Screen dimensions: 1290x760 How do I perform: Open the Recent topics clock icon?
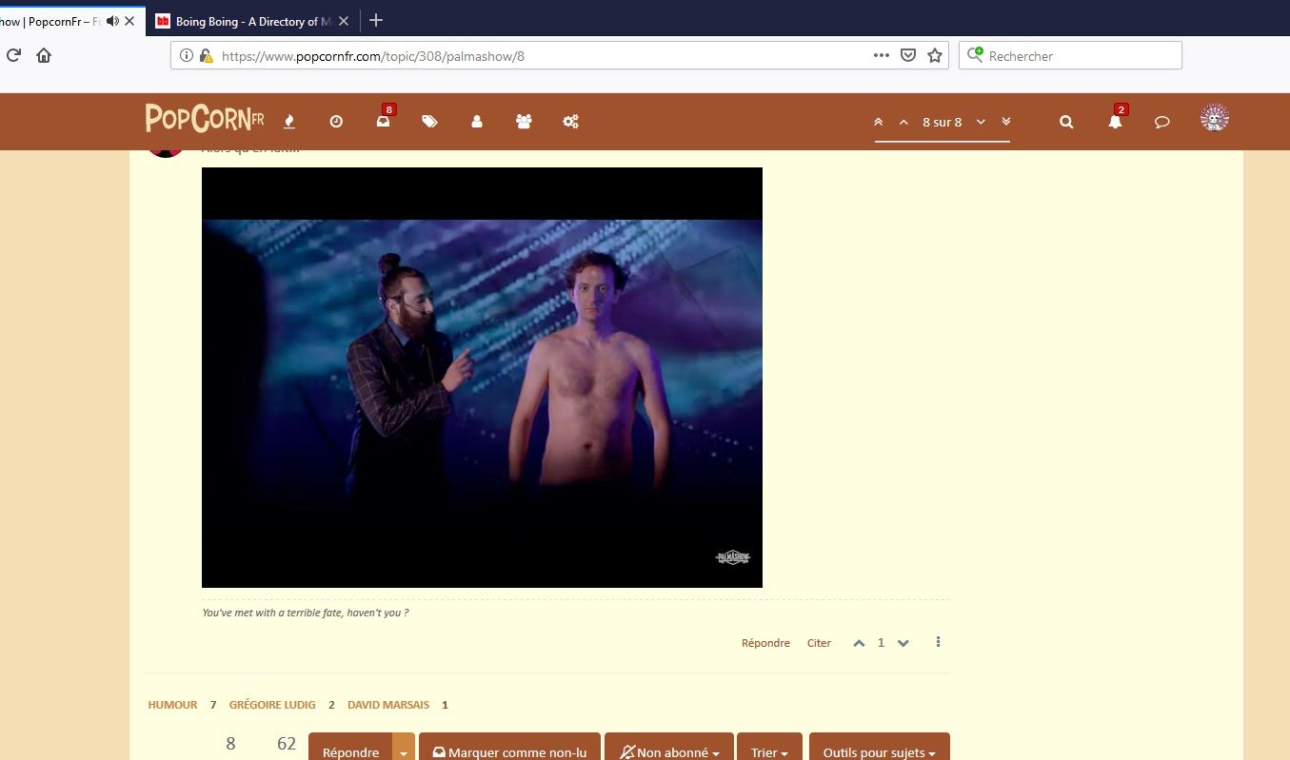(x=336, y=121)
